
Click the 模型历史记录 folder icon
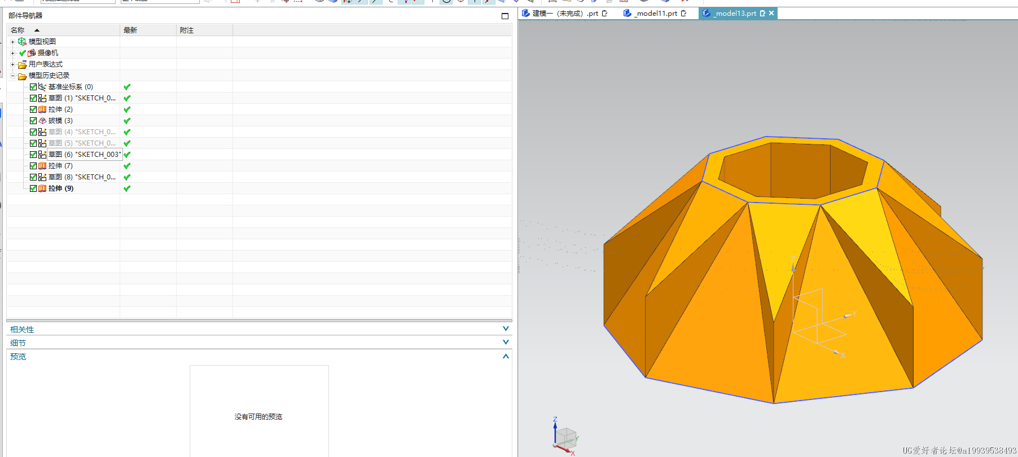coord(22,76)
